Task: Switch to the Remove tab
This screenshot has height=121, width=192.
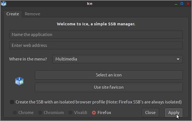Action: click(32, 14)
